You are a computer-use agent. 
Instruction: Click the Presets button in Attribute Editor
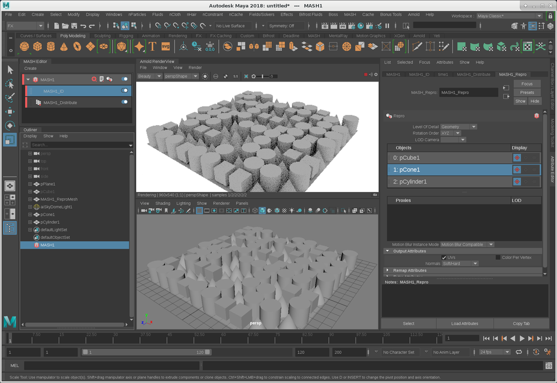(527, 92)
